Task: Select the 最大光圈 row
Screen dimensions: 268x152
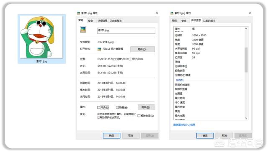Action: 209,116
